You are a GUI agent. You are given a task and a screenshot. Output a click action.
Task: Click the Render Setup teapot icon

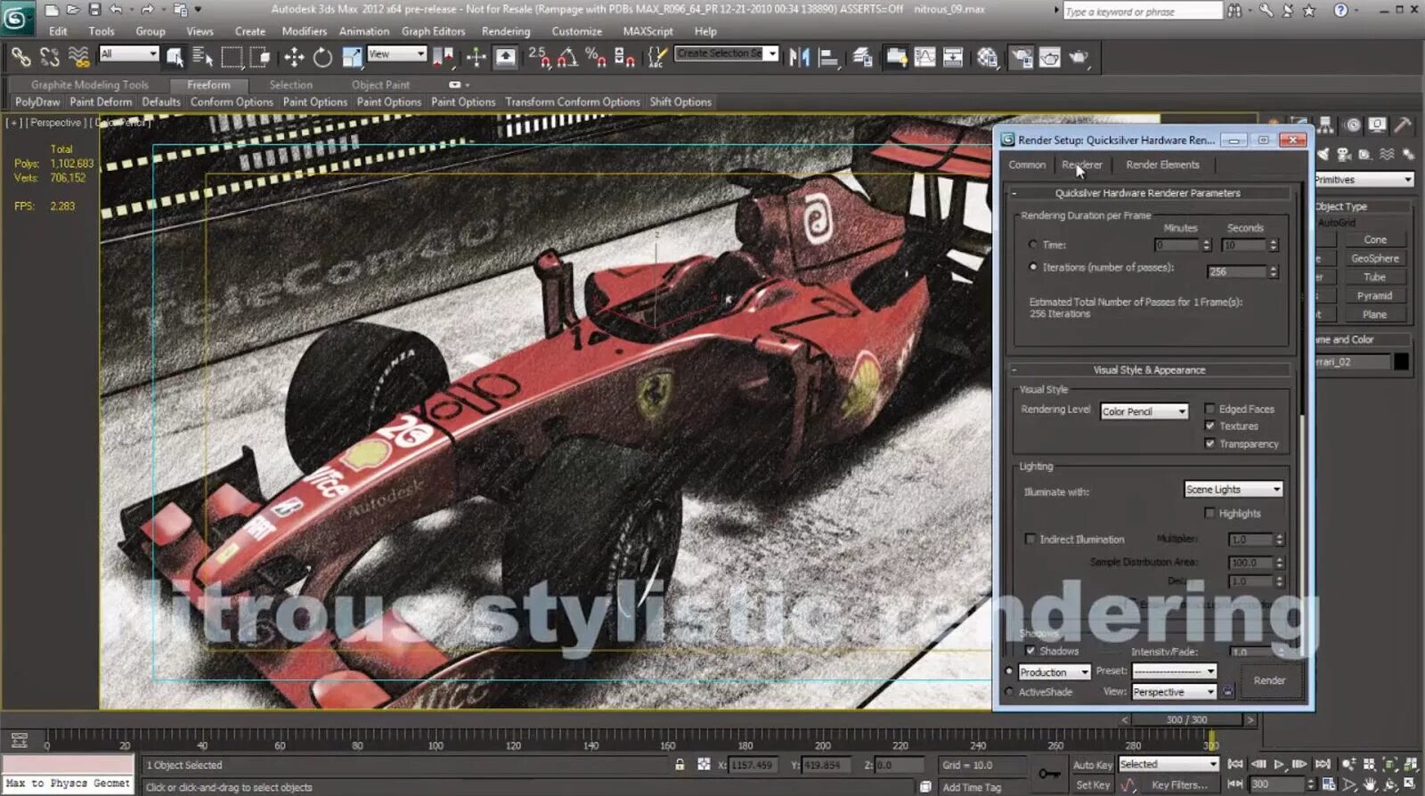point(1022,57)
